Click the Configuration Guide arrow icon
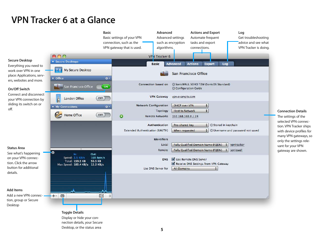Image resolution: width=319 pixels, height=242 pixels. [x=174, y=89]
